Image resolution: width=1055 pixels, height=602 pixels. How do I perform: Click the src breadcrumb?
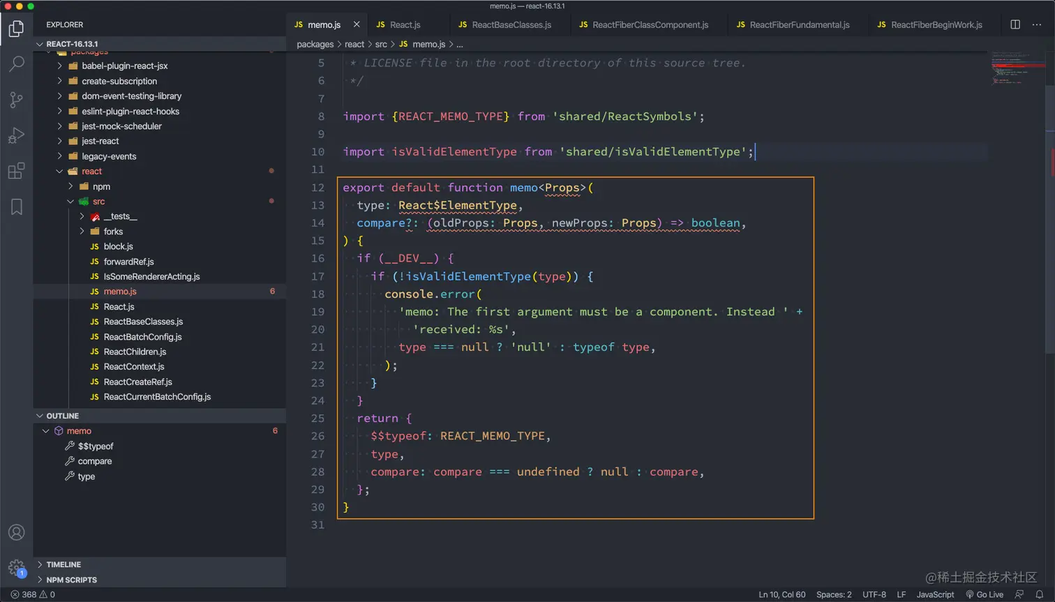tap(381, 44)
